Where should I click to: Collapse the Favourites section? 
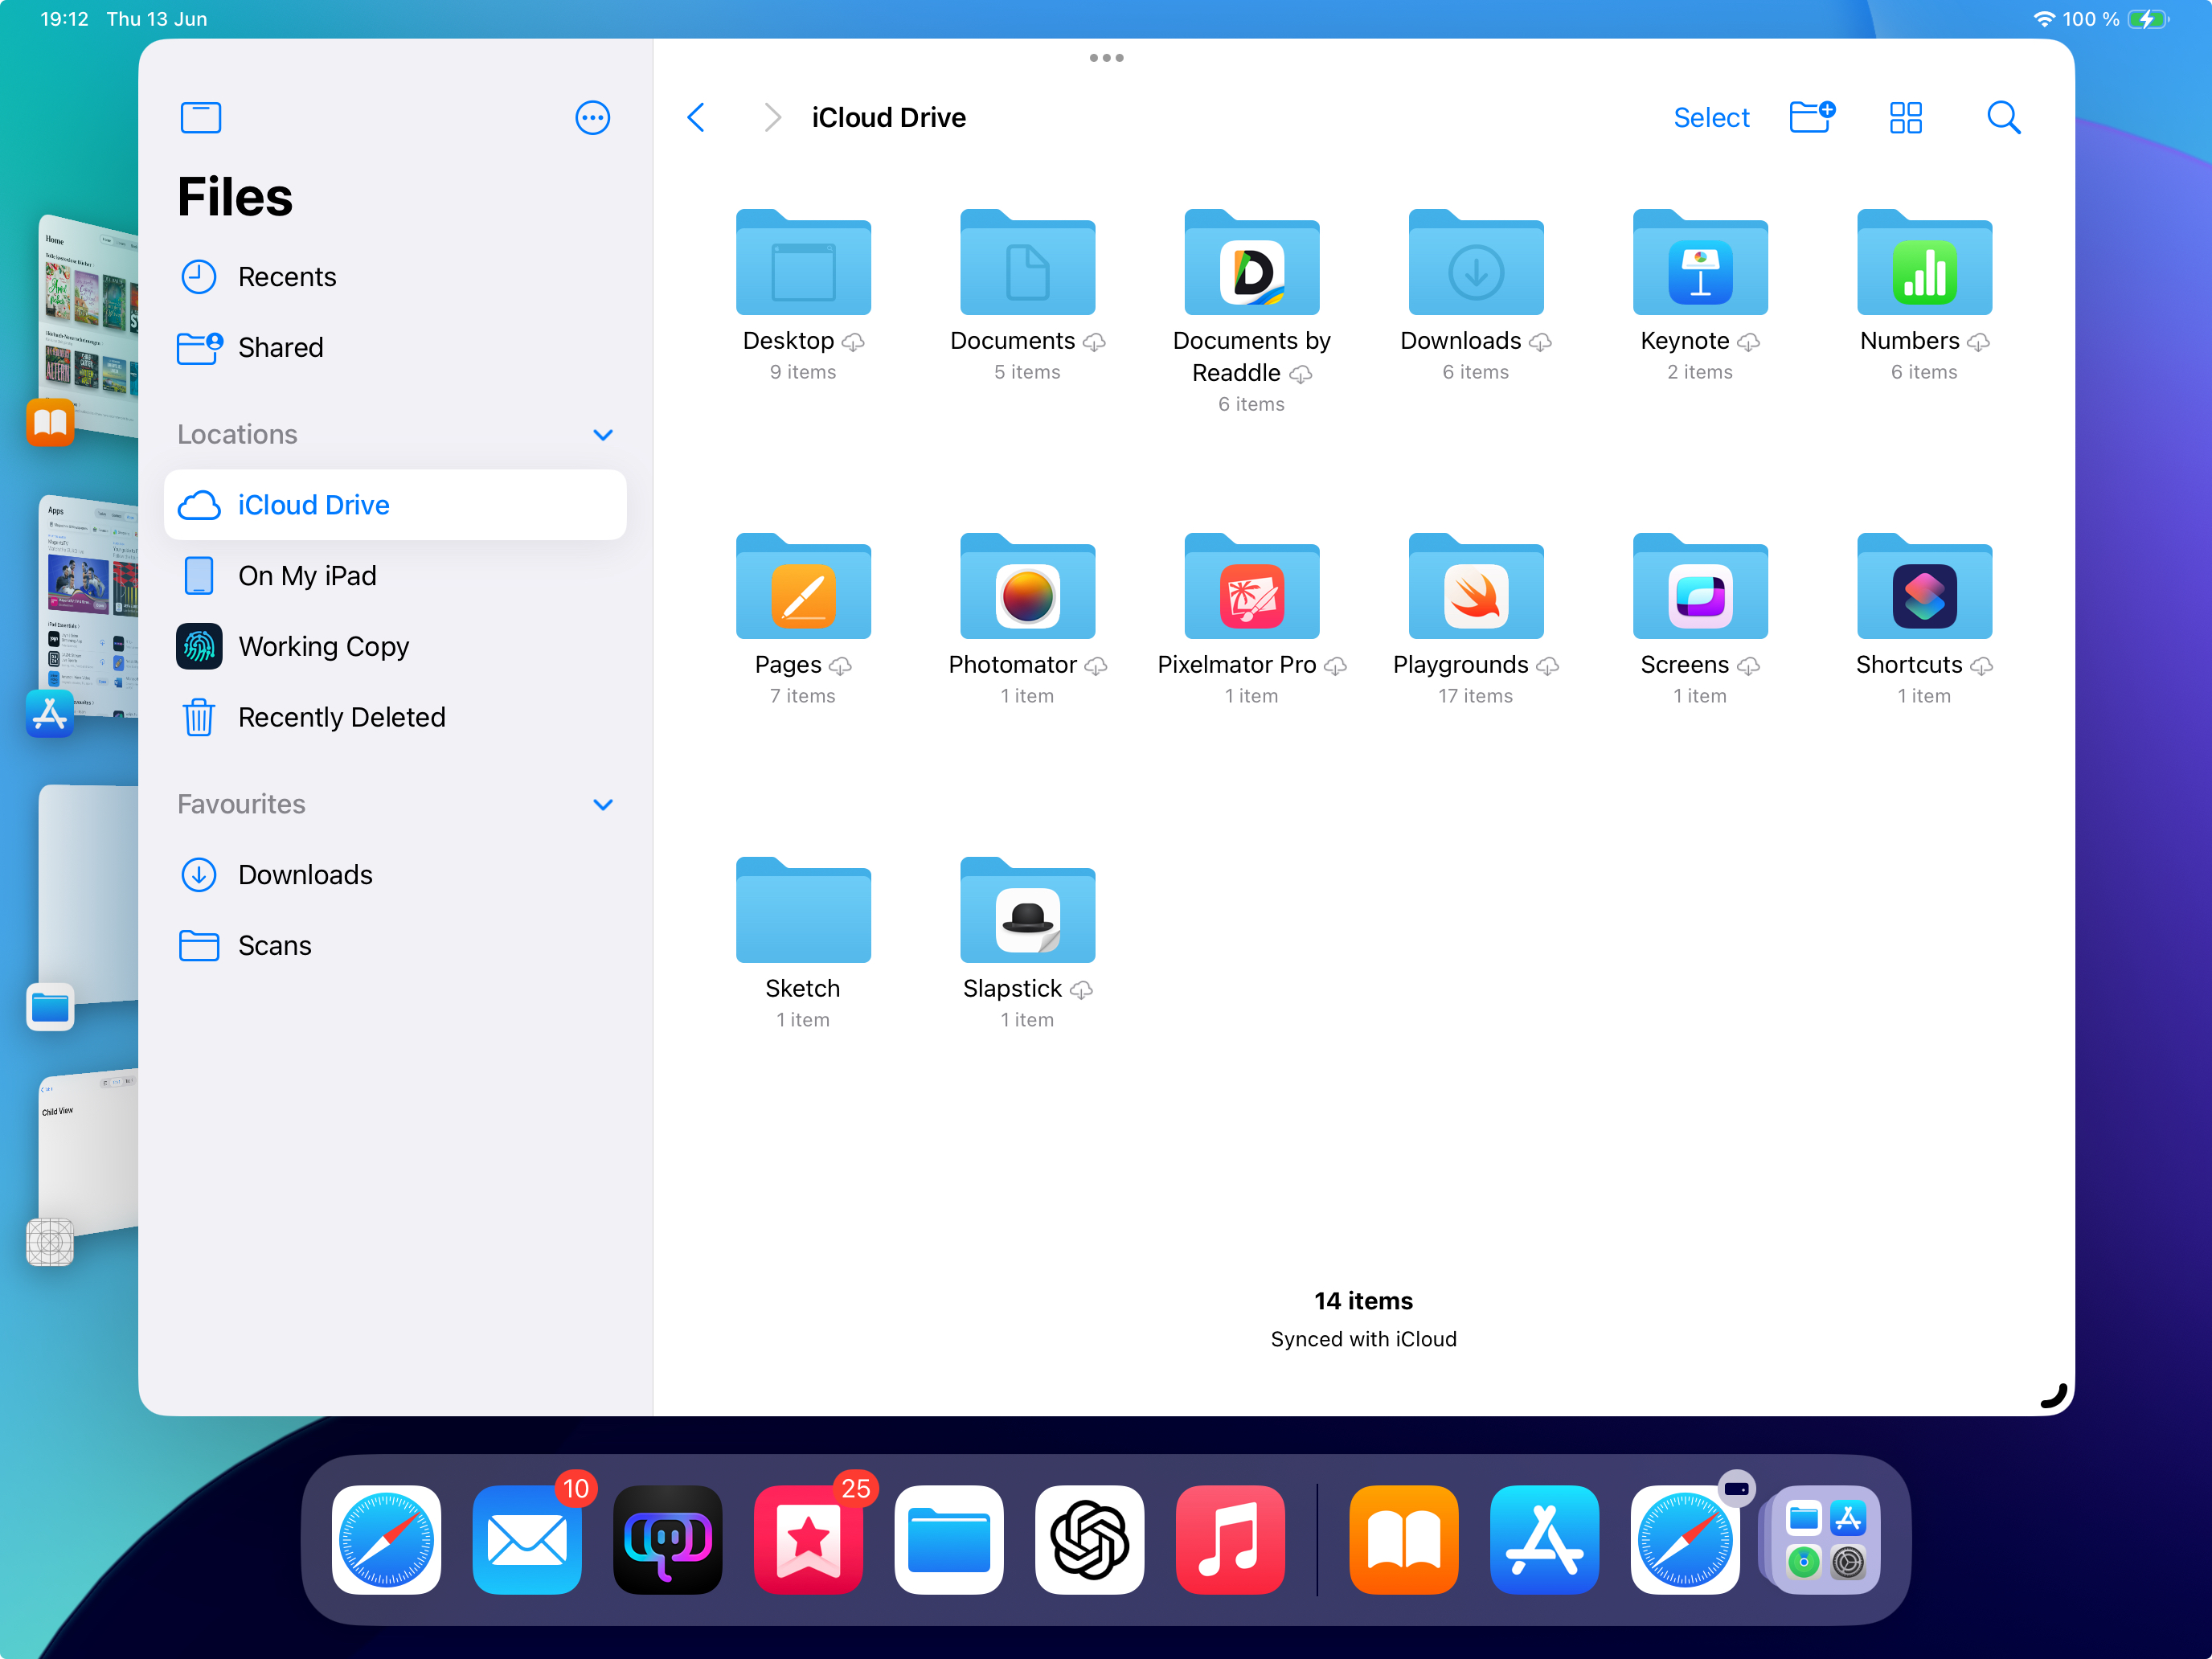(x=602, y=804)
